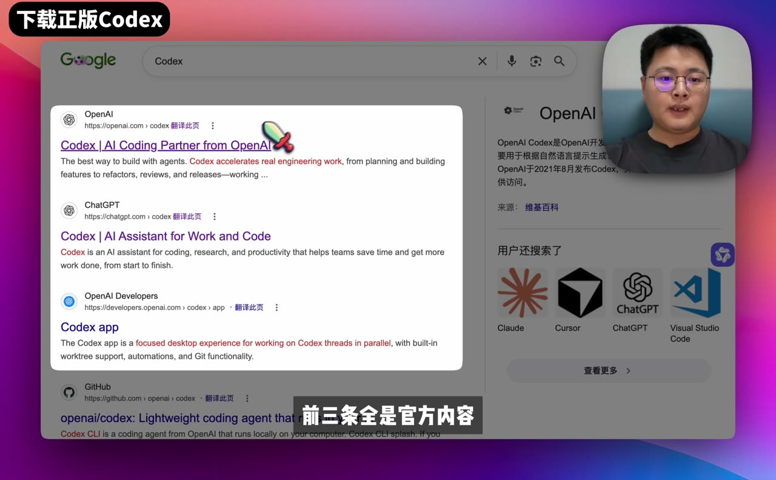
Task: Start voice search with microphone icon
Action: coord(512,61)
